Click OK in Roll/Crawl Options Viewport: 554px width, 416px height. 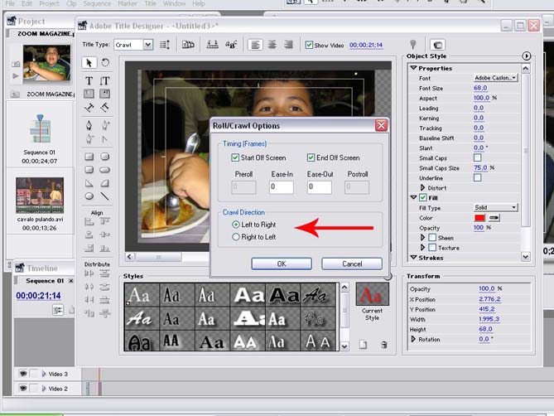pos(282,264)
